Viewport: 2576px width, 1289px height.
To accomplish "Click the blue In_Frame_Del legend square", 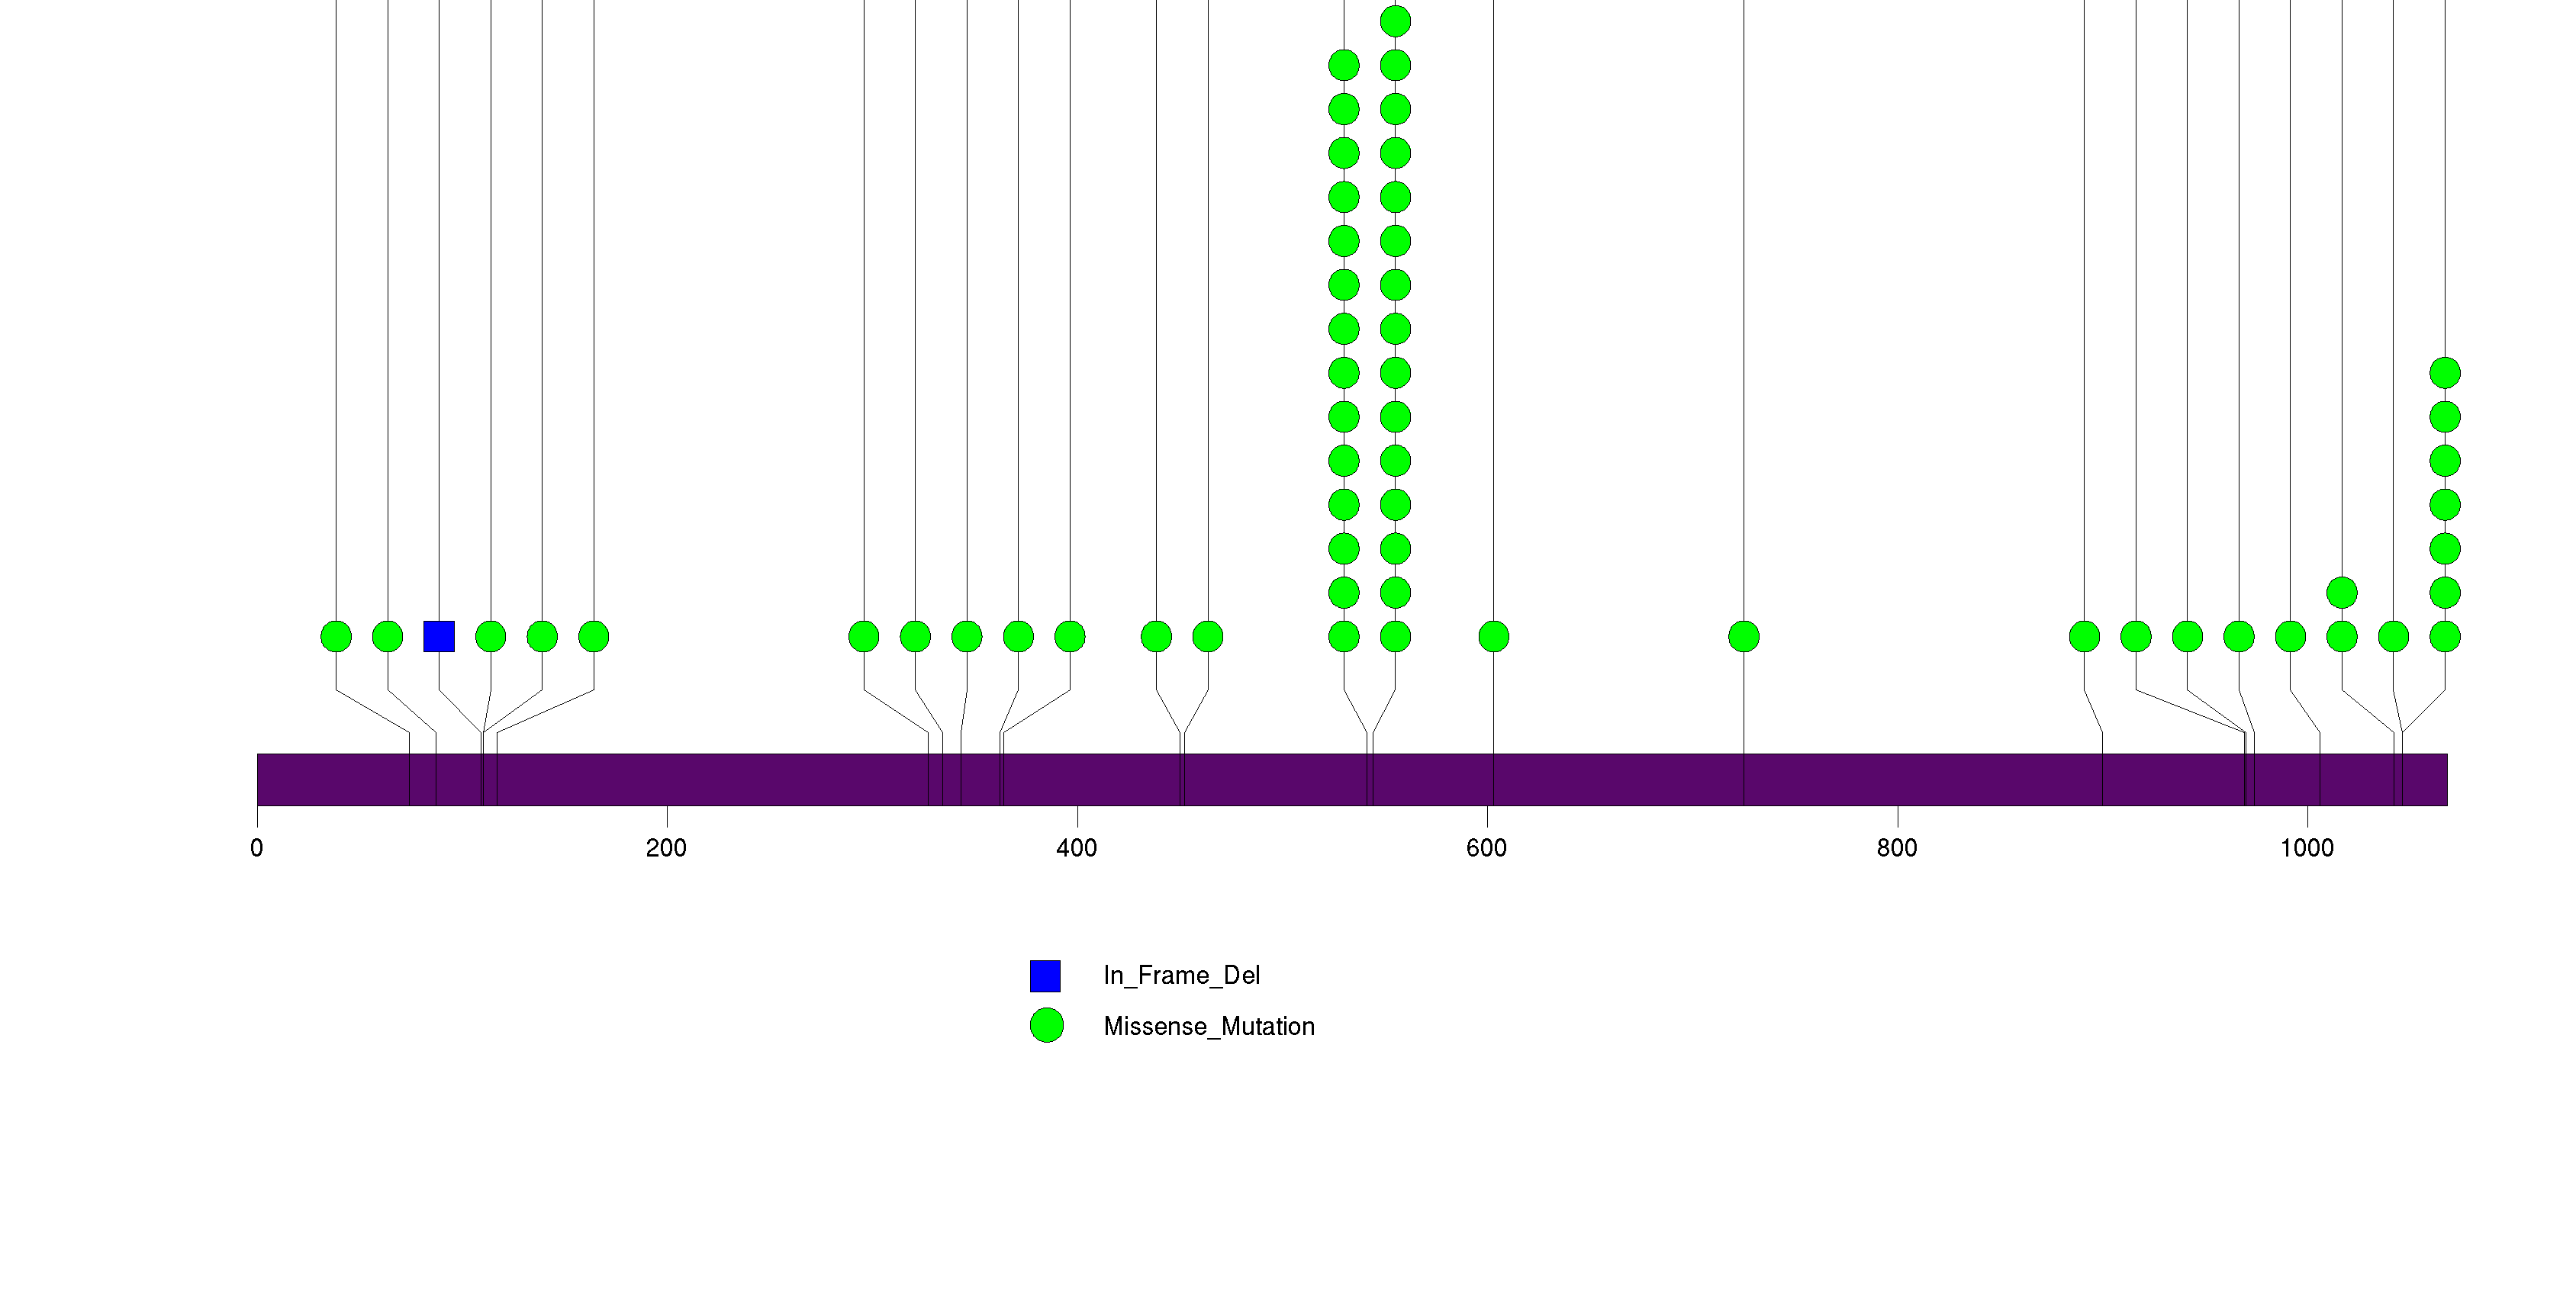I will [x=1045, y=976].
